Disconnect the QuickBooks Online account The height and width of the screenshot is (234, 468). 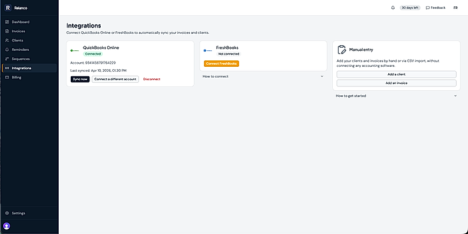(x=152, y=79)
